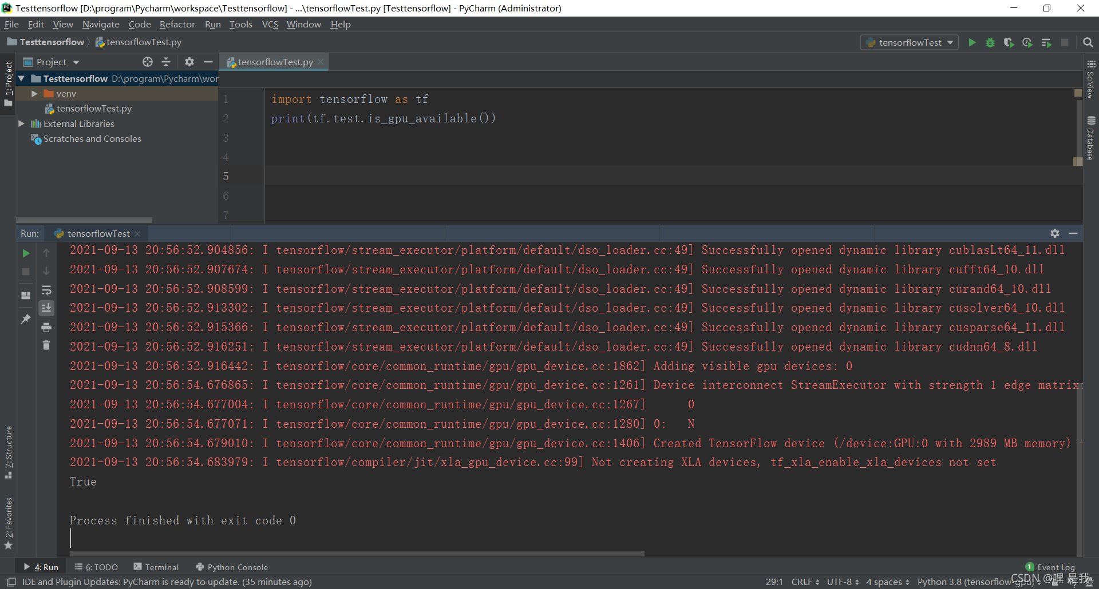The height and width of the screenshot is (589, 1099).
Task: Clear the Run console output
Action: (x=46, y=345)
